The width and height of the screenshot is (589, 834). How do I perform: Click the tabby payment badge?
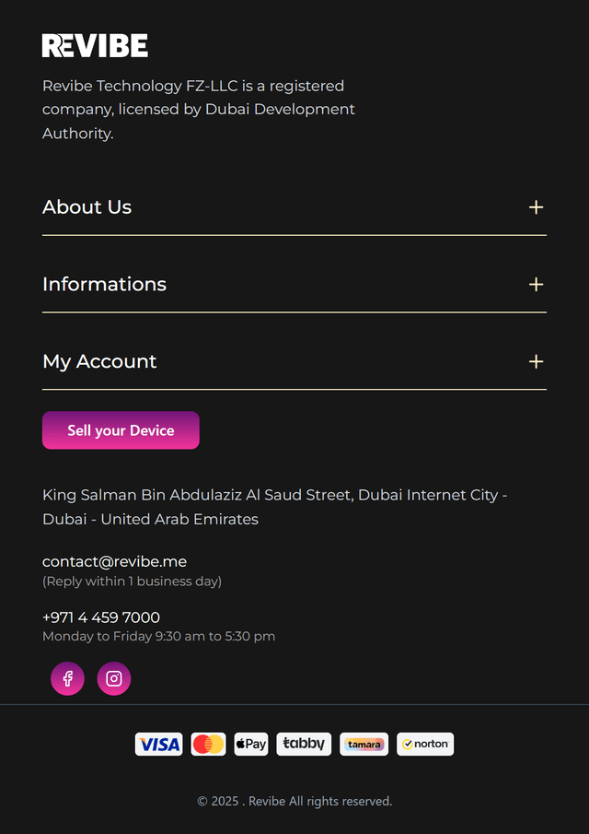pos(304,745)
